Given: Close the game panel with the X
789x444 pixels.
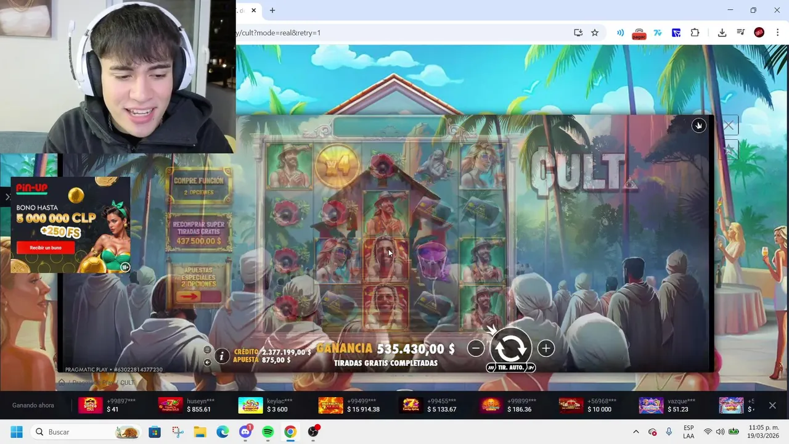Looking at the screenshot, I should point(729,126).
